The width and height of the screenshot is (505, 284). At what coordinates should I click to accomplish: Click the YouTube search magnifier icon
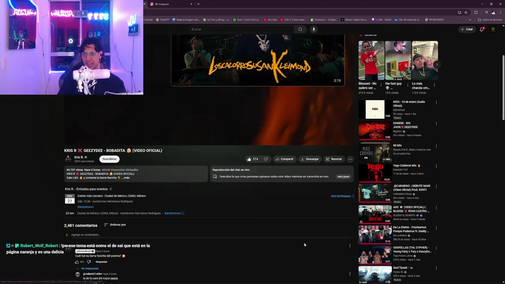click(300, 29)
